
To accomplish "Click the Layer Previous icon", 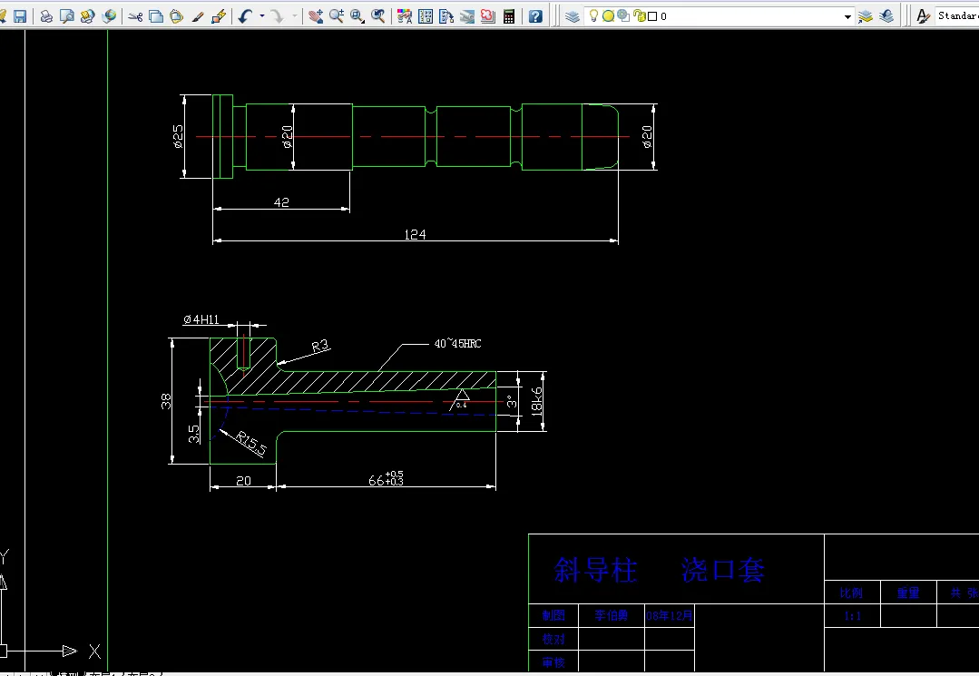I will tap(886, 16).
